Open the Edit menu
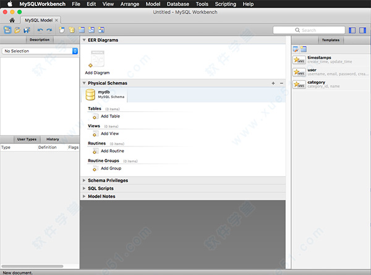Viewport: 371px width, 275px height. point(91,4)
